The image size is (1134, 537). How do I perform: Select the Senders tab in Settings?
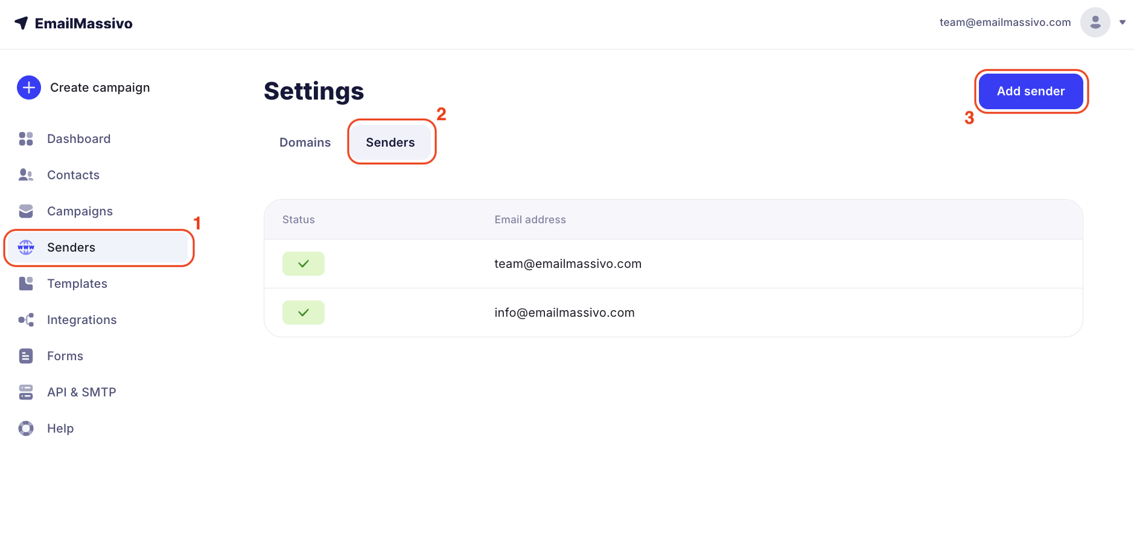(390, 142)
